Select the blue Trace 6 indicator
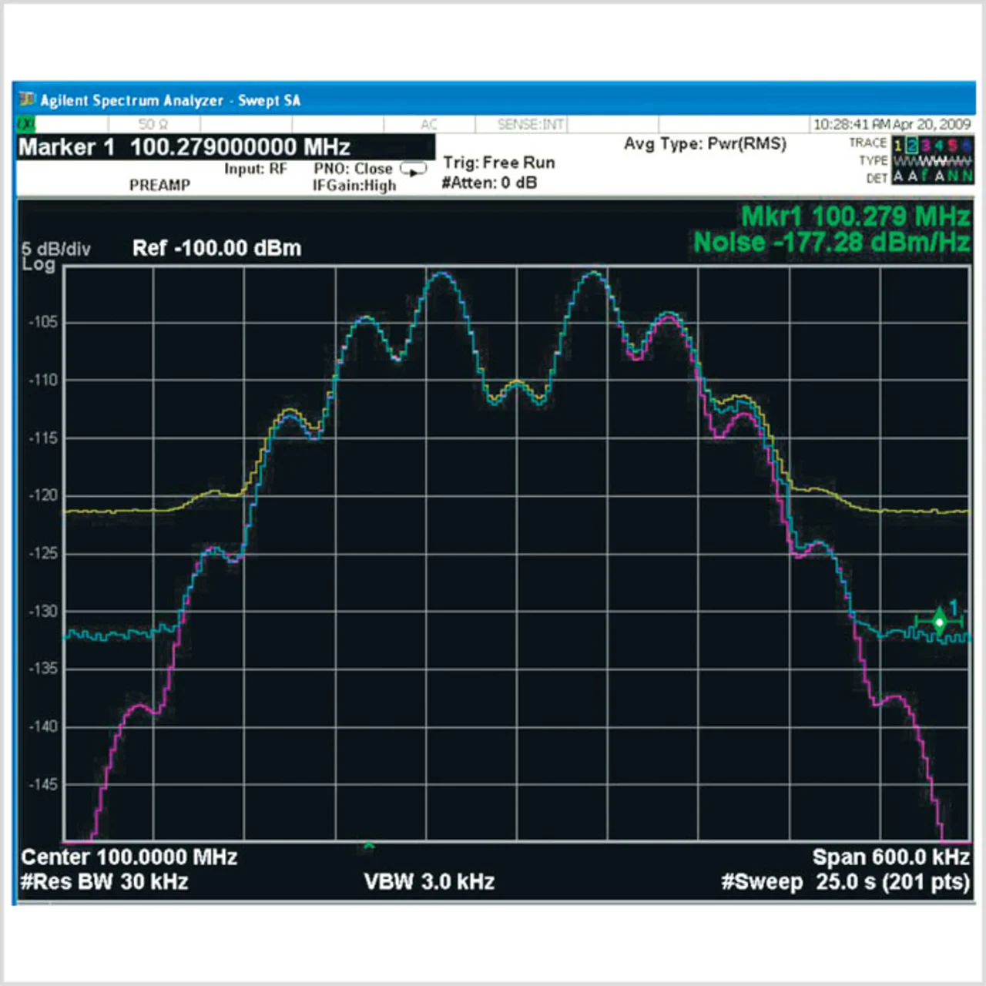The image size is (986, 986). point(965,145)
